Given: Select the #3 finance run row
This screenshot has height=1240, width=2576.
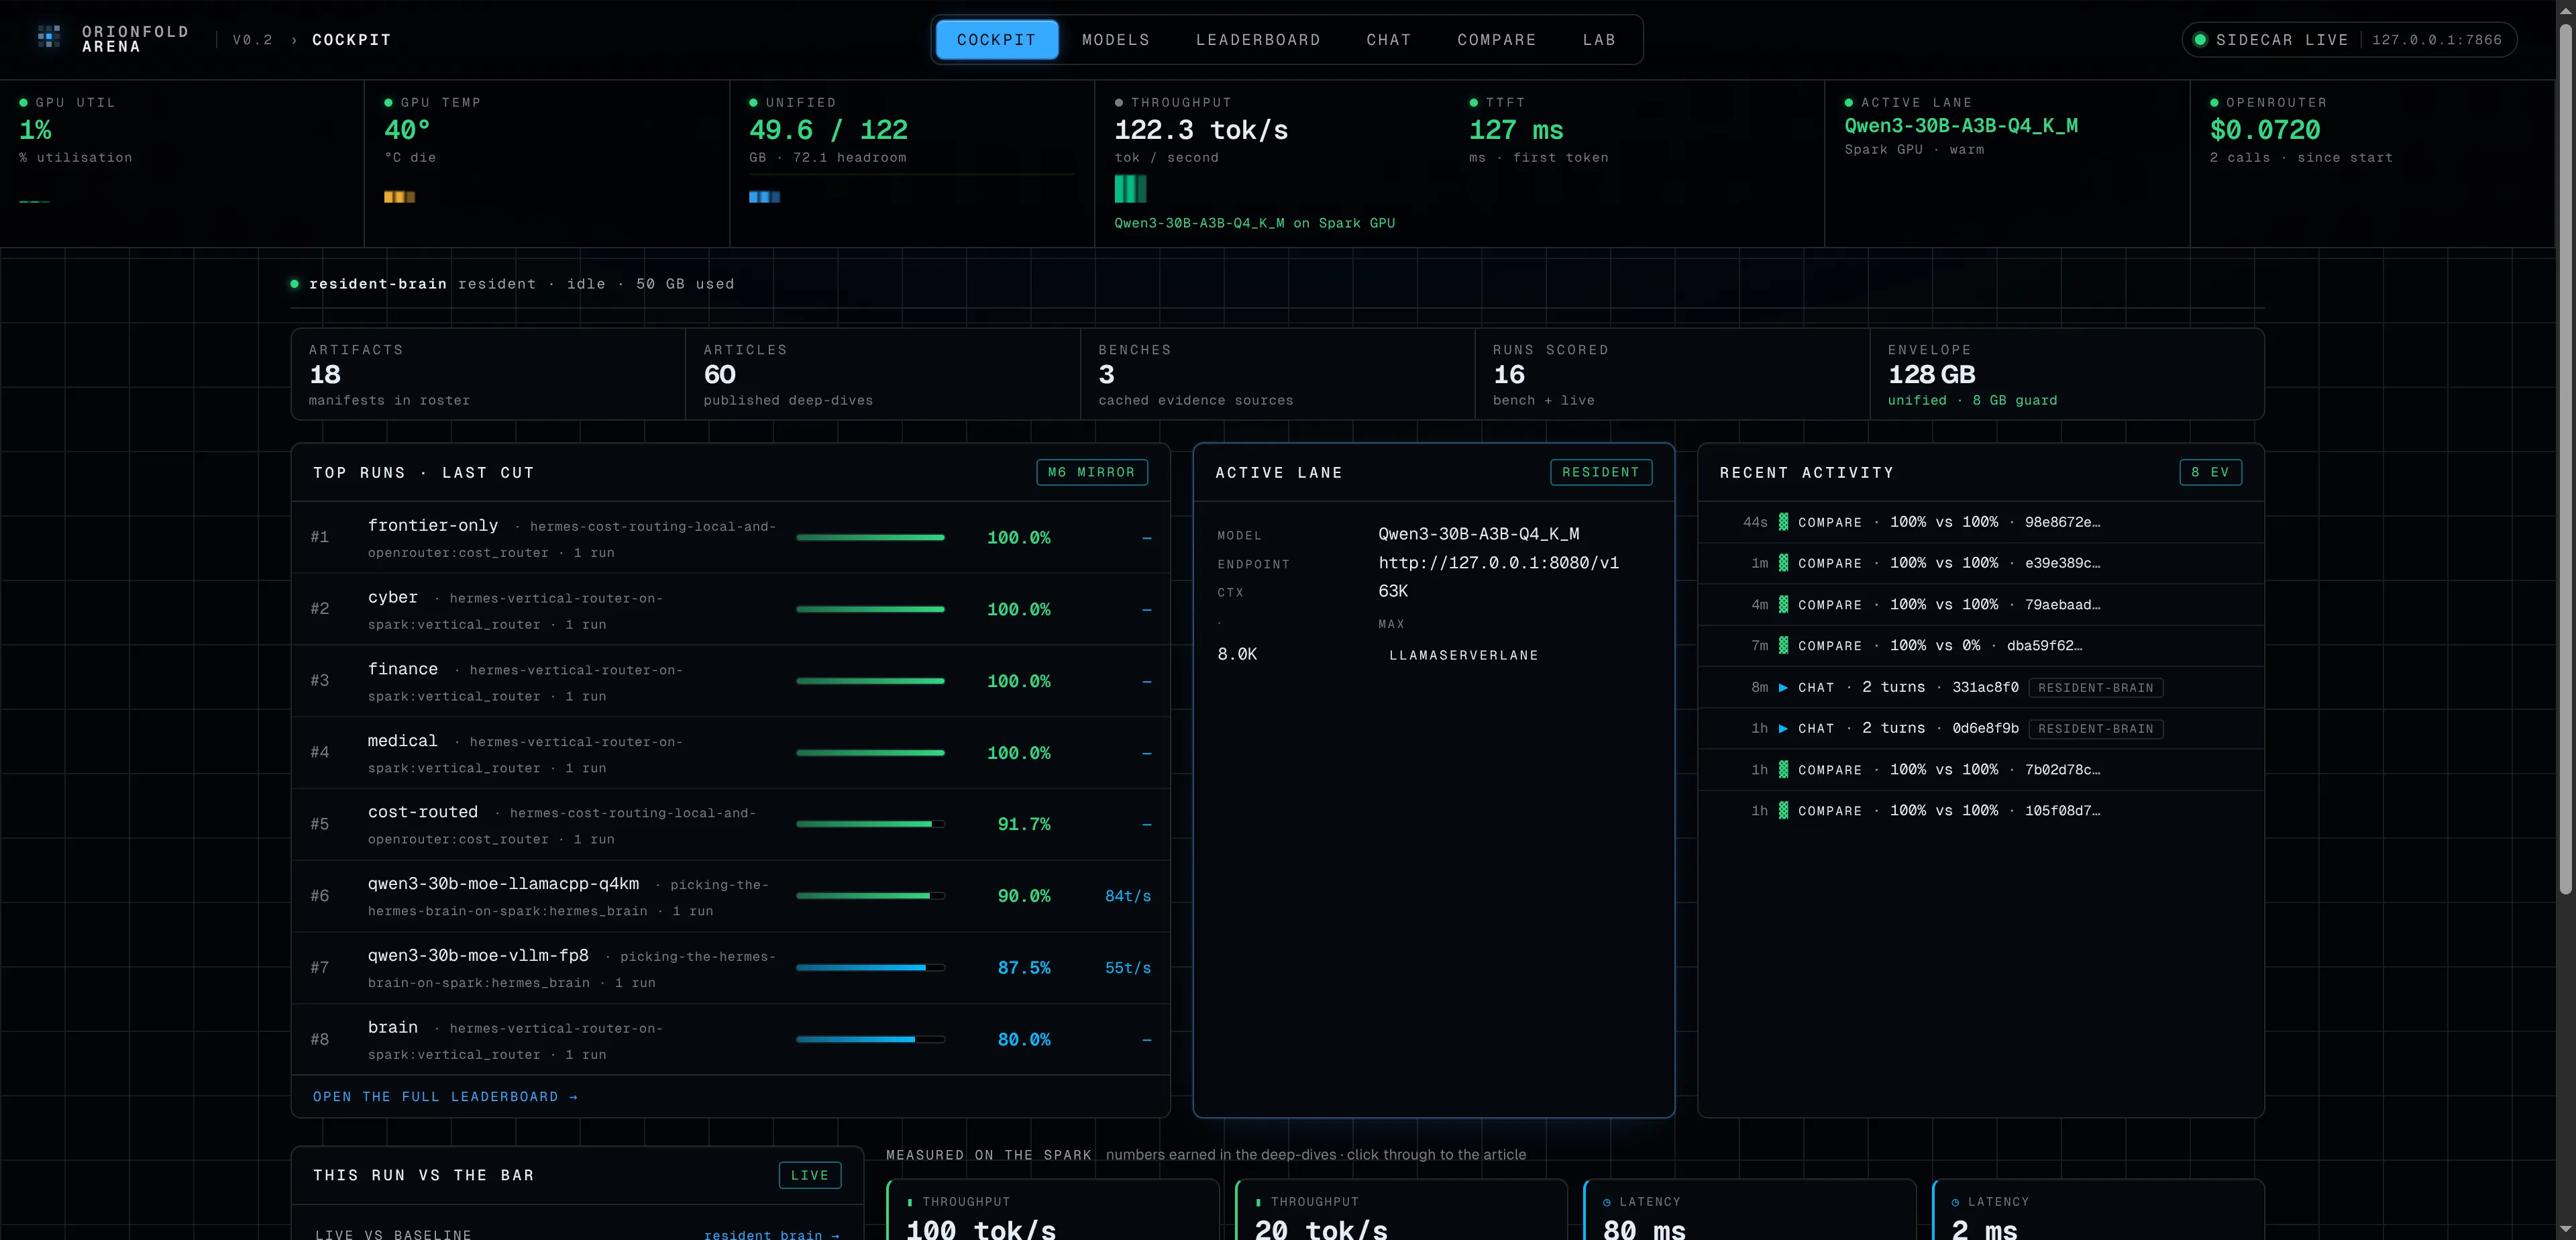Looking at the screenshot, I should (731, 681).
